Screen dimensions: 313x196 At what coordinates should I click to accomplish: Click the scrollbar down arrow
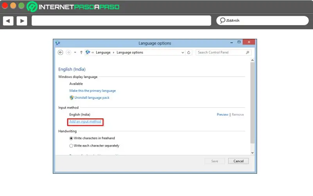(252, 153)
